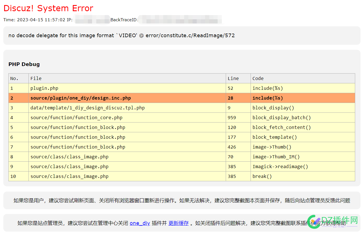Select the plugin.php file cell
Viewport: 363px width, 233px height.
[127, 88]
